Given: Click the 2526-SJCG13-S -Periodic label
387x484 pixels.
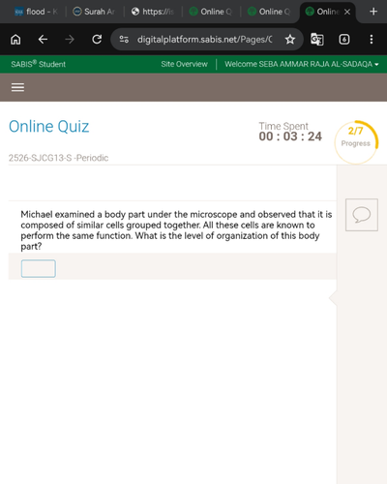Looking at the screenshot, I should (x=58, y=158).
